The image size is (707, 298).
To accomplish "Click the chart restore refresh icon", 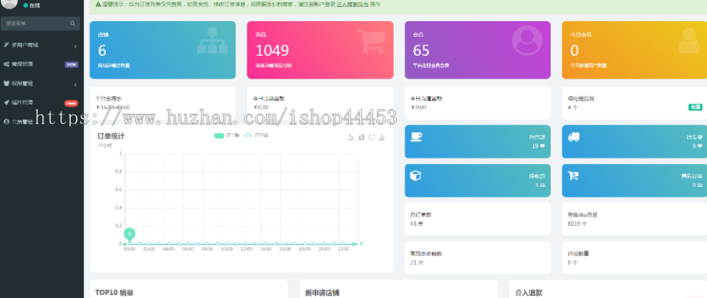I will click(x=372, y=137).
